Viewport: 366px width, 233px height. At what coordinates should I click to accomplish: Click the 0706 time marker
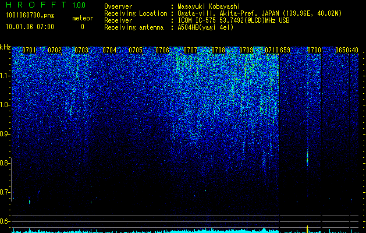162,50
